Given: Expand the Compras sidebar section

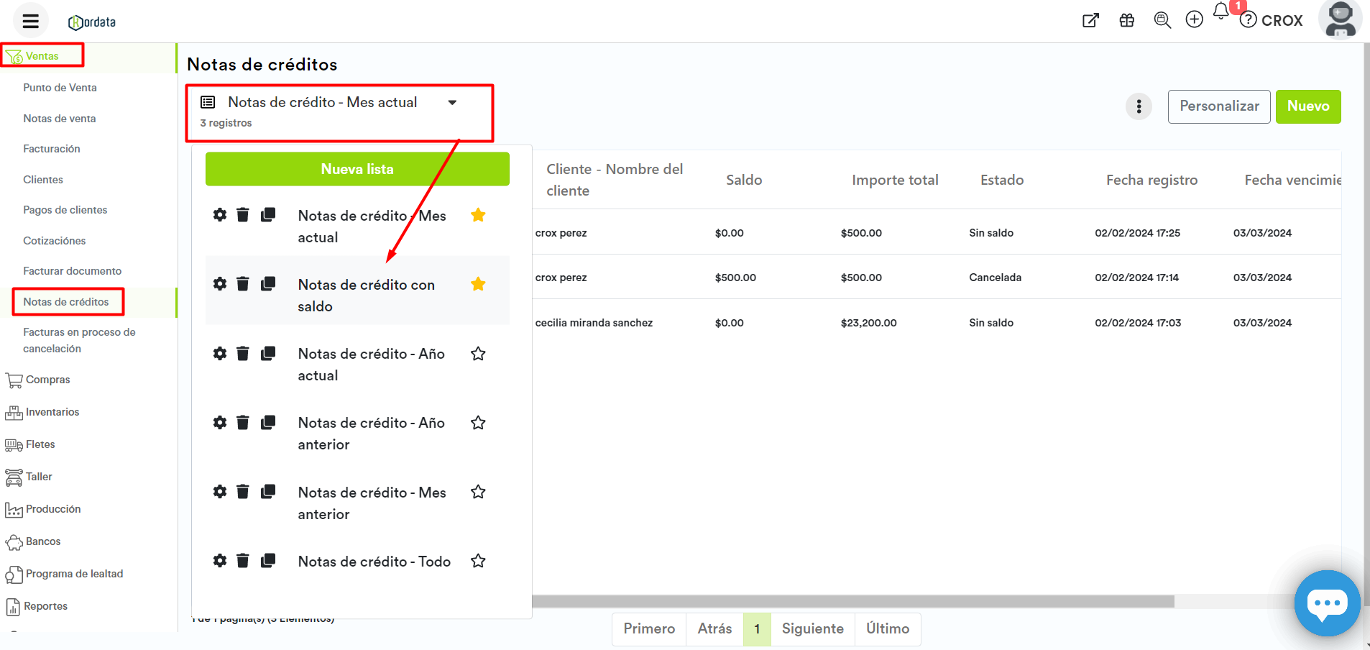Looking at the screenshot, I should click(47, 380).
